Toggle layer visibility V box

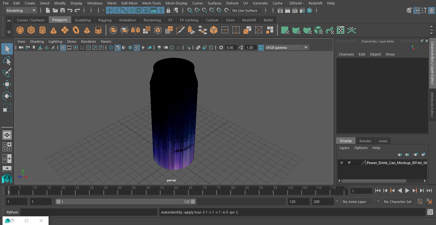coord(342,163)
